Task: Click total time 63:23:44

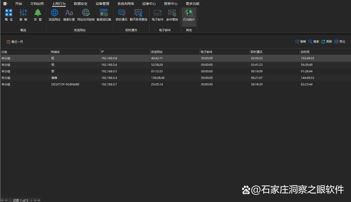Action: coord(307,84)
